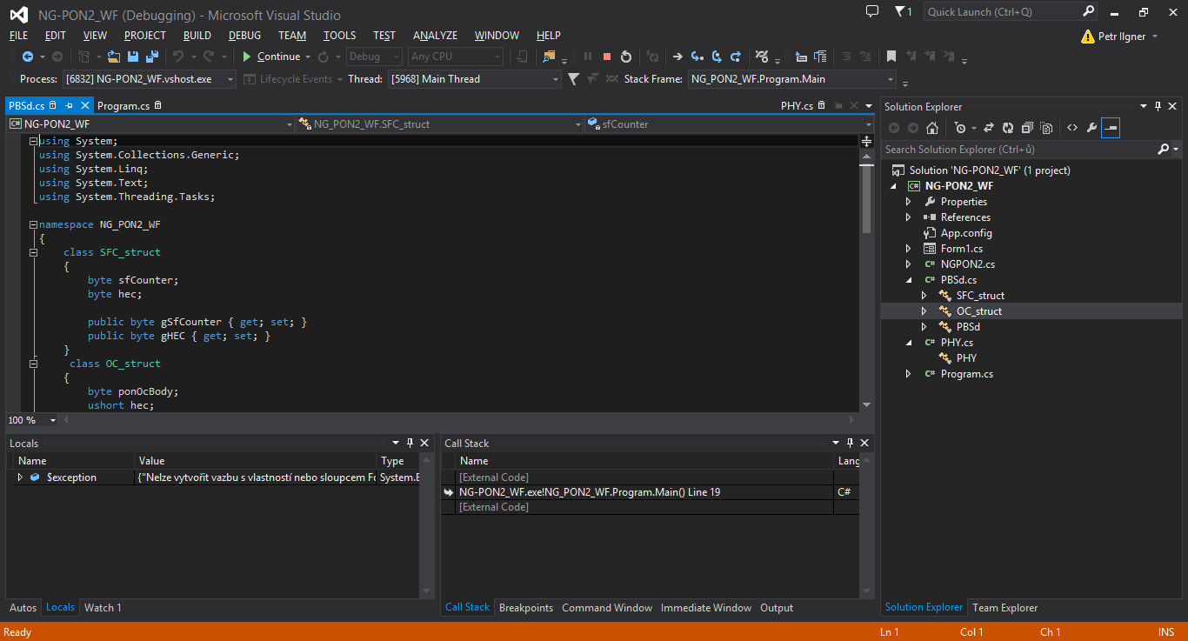Open the Immediate Window tab
The height and width of the screenshot is (641, 1188).
[x=706, y=608]
